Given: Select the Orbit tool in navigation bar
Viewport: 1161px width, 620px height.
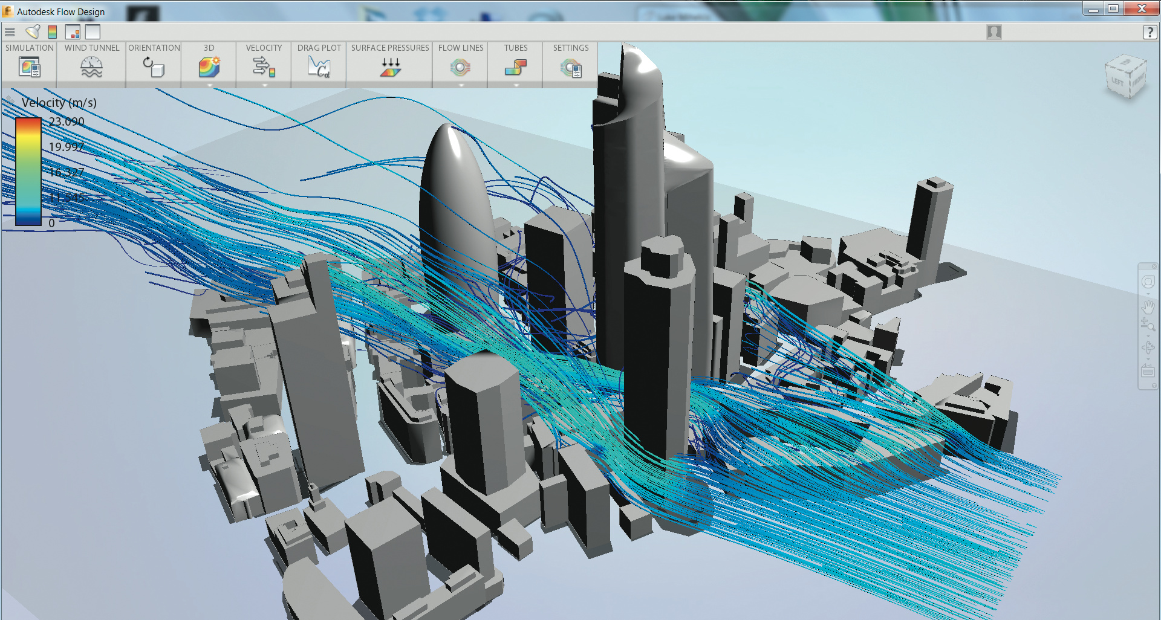Looking at the screenshot, I should pyautogui.click(x=1148, y=348).
